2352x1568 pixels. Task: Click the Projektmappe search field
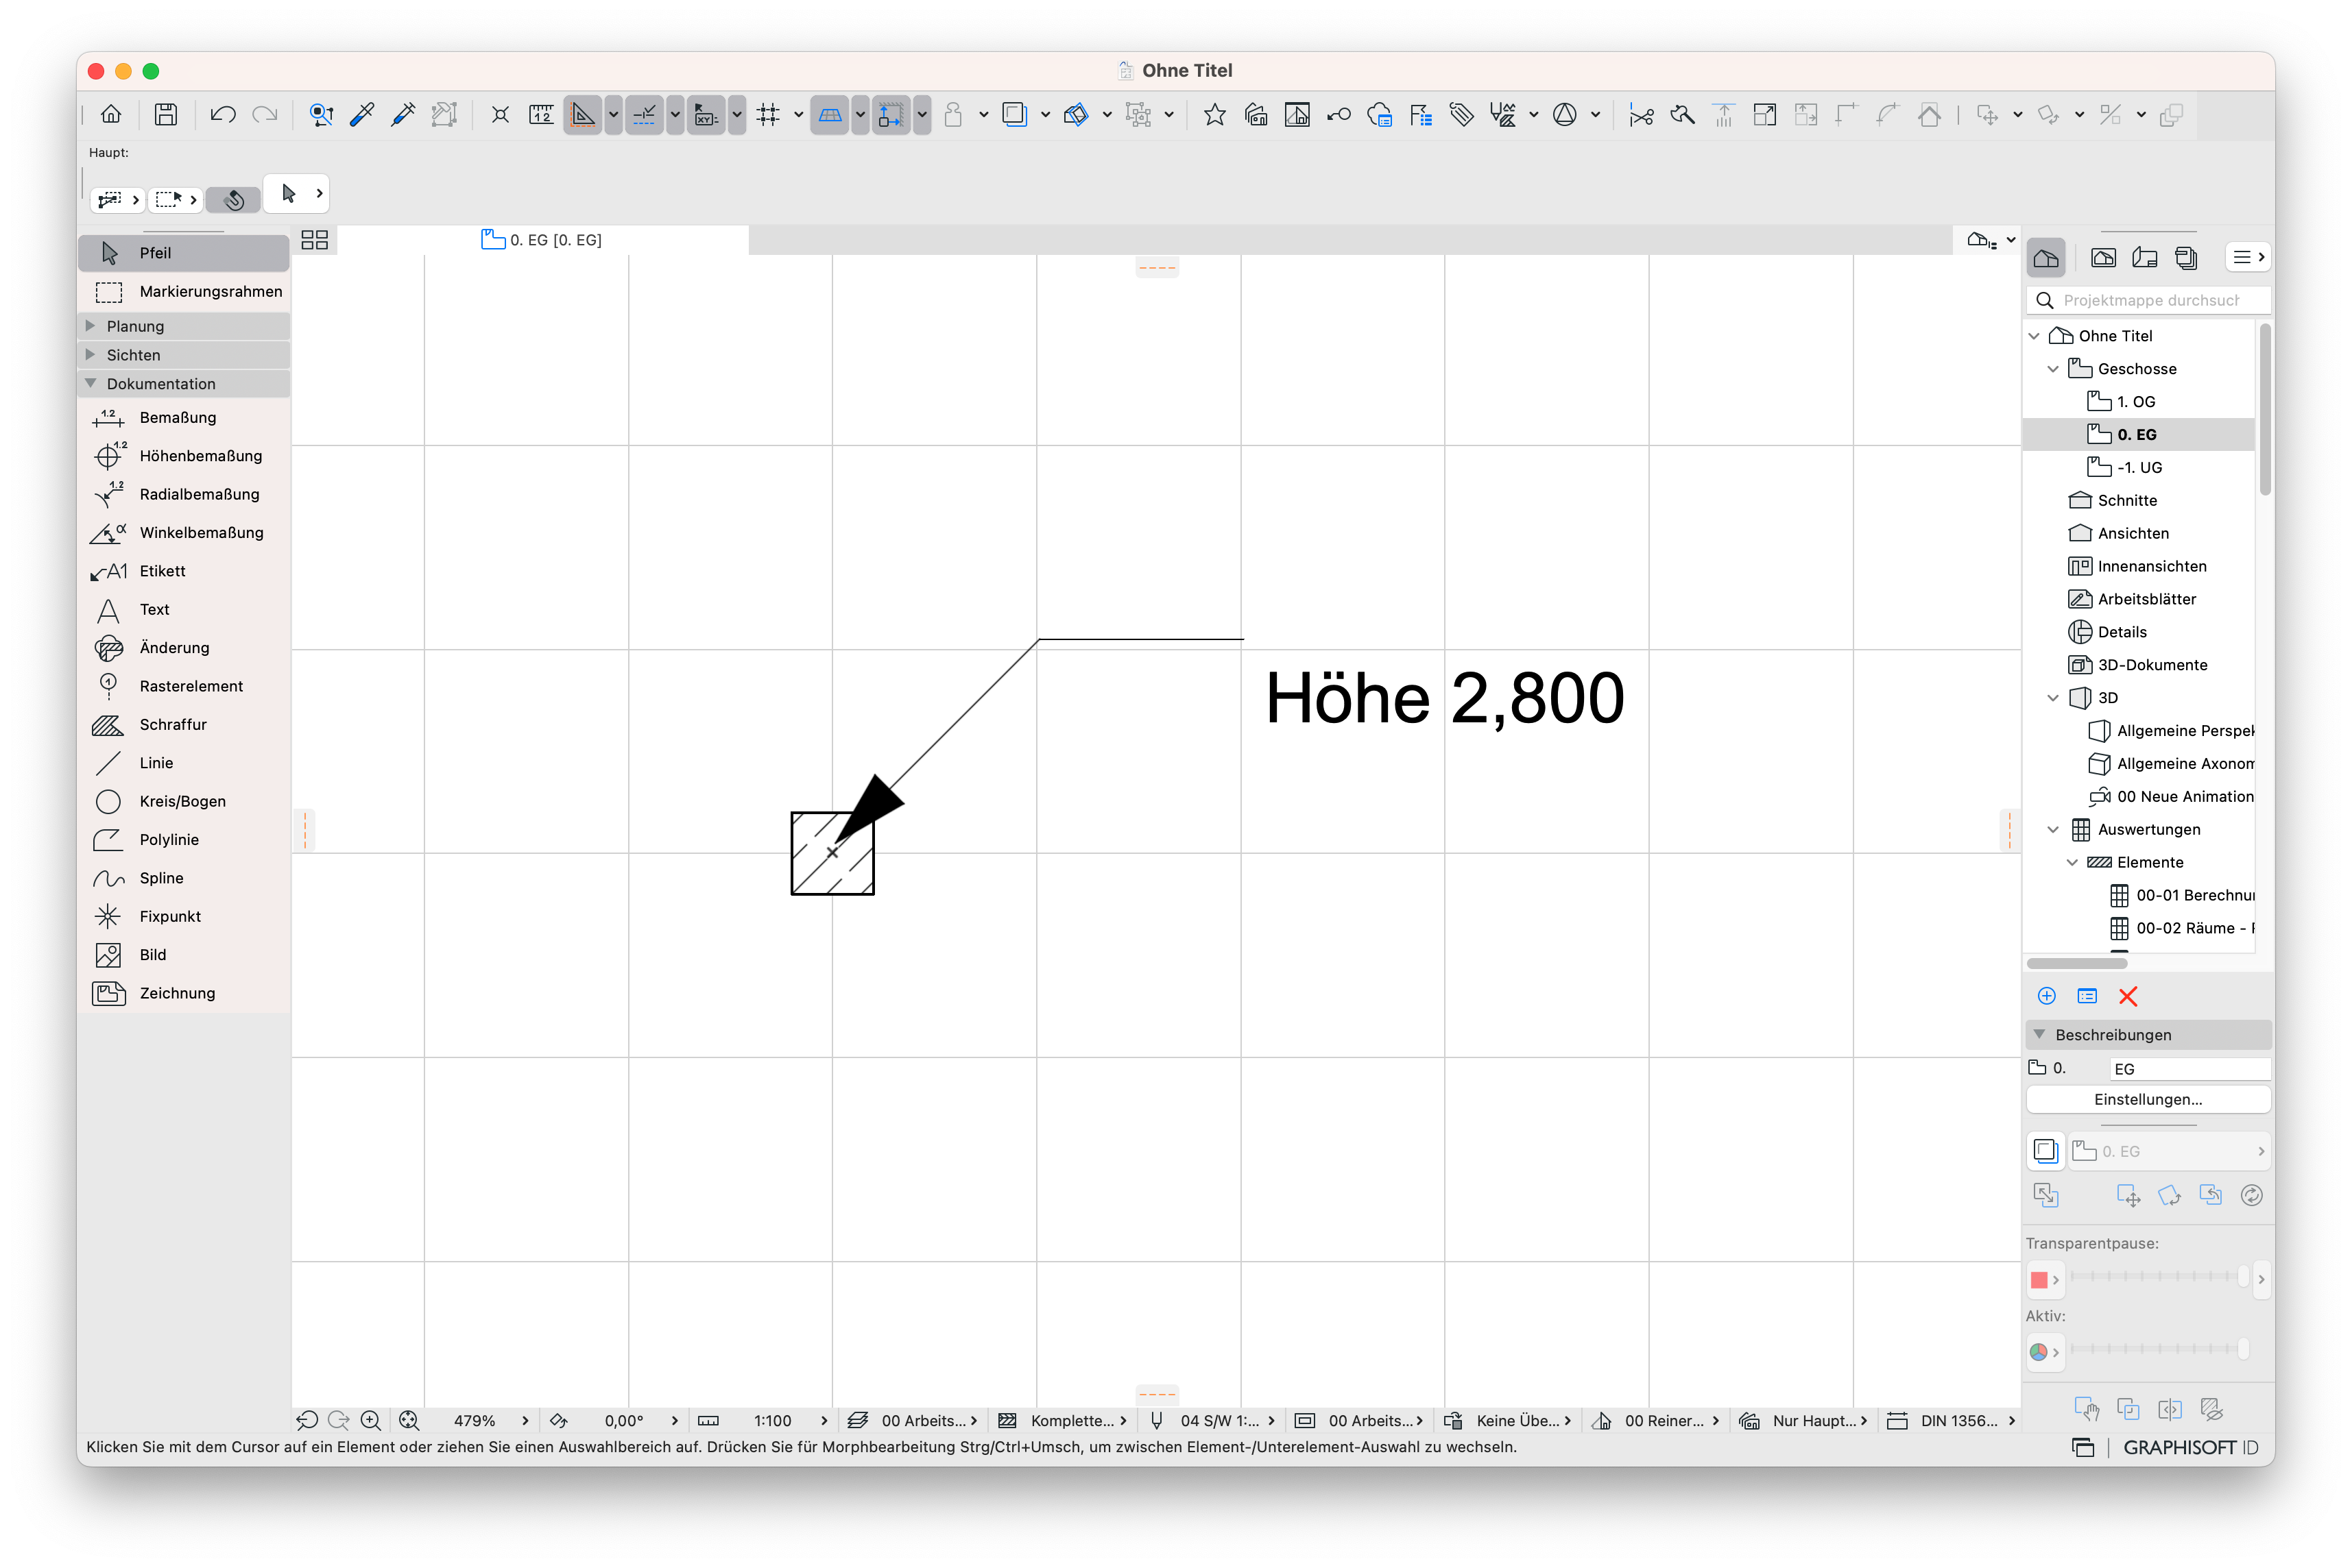(x=2149, y=300)
